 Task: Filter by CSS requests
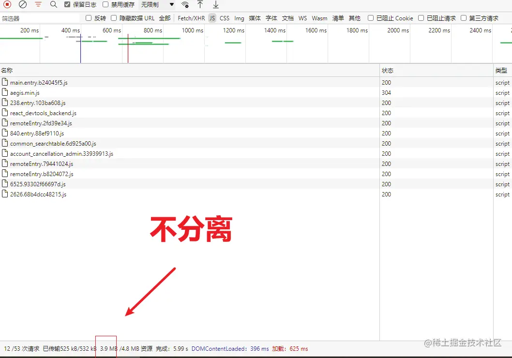click(225, 18)
